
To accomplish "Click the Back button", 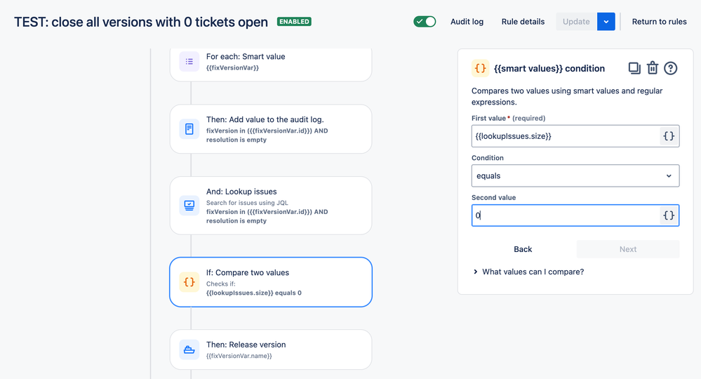I will pos(523,249).
